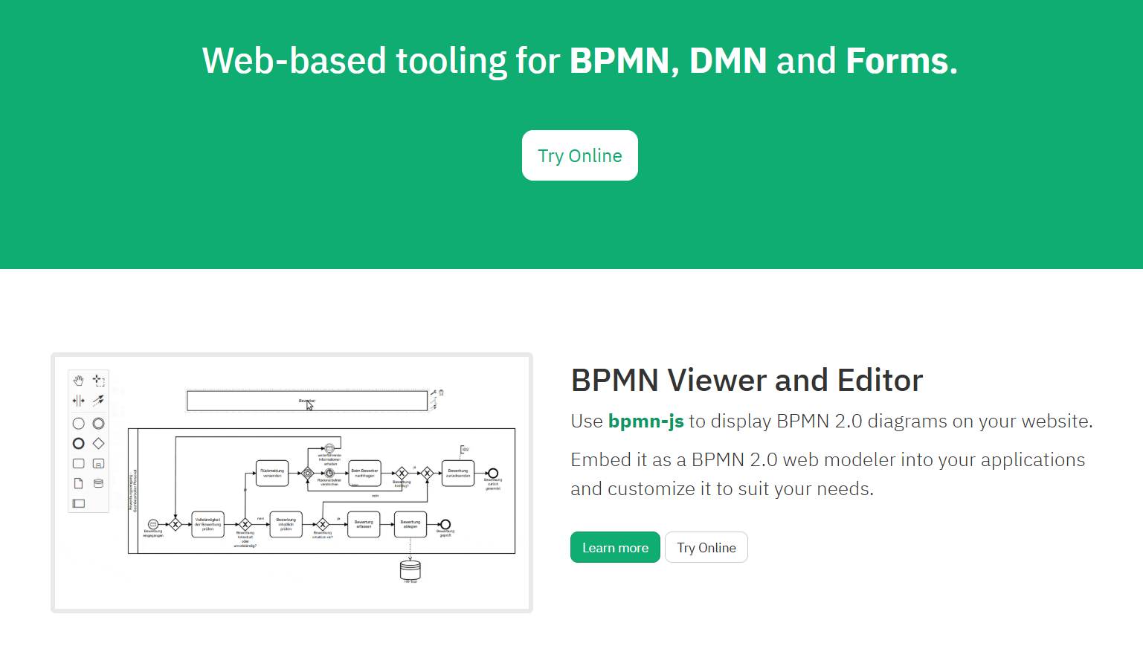Pick the intermediate event double circle
The height and width of the screenshot is (646, 1143).
[98, 424]
